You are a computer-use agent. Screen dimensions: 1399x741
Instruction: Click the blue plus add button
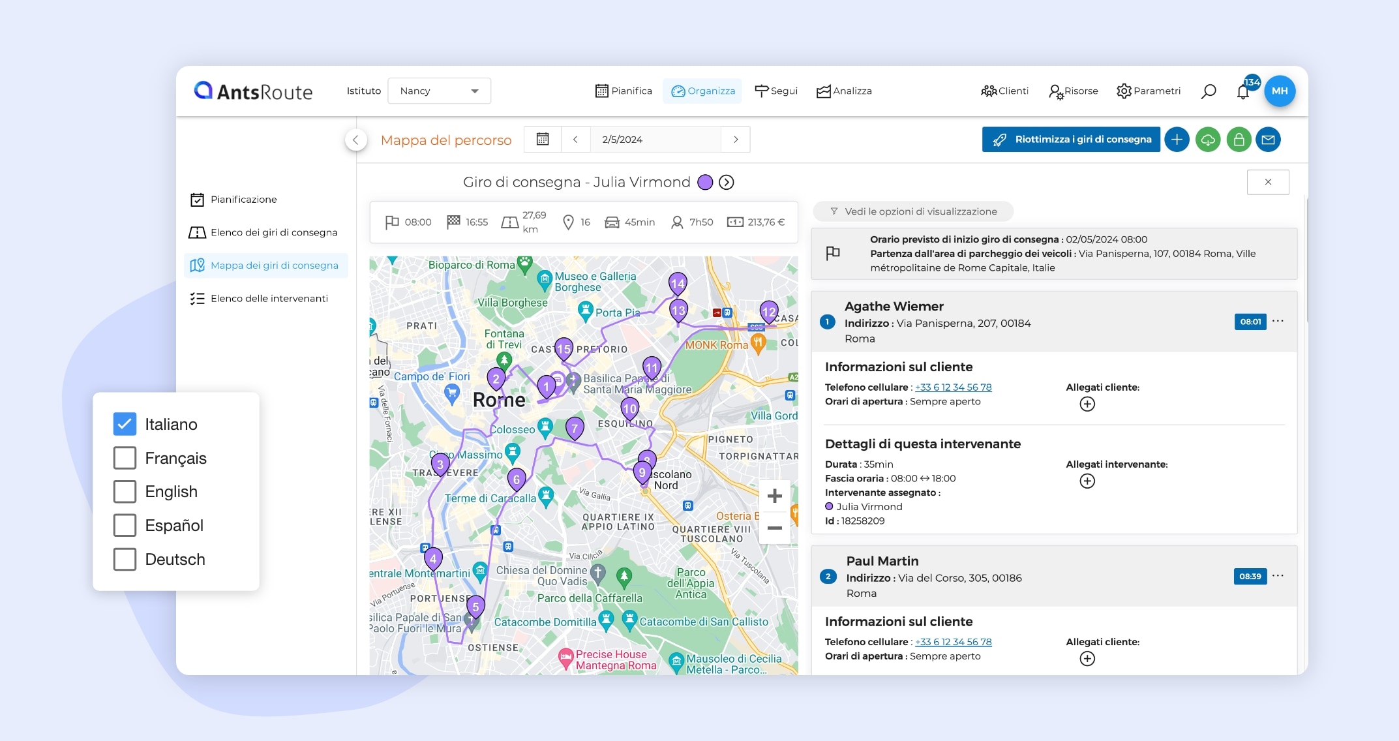pyautogui.click(x=1177, y=140)
